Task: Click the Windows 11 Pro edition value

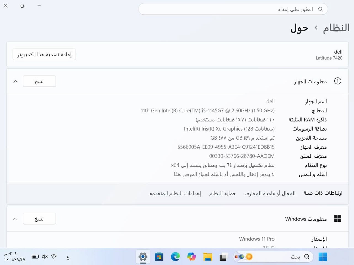Action: click(x=257, y=239)
